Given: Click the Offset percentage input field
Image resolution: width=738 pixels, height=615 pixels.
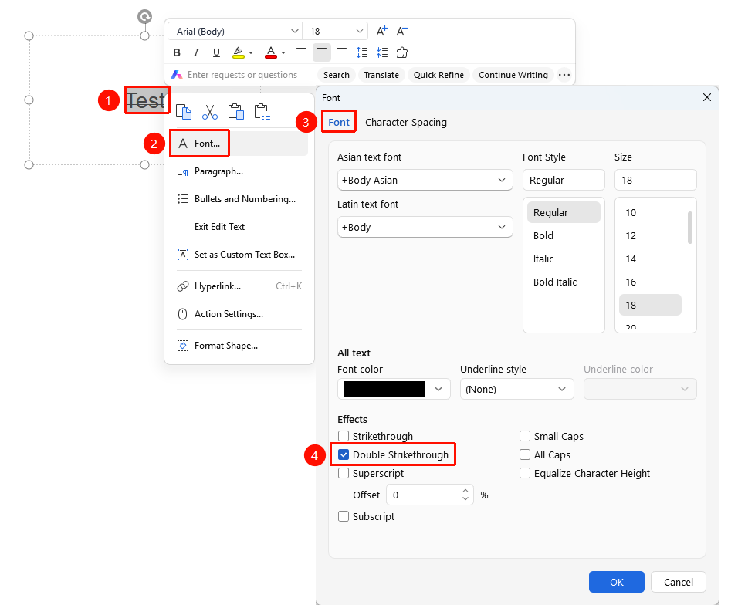Looking at the screenshot, I should coord(430,495).
